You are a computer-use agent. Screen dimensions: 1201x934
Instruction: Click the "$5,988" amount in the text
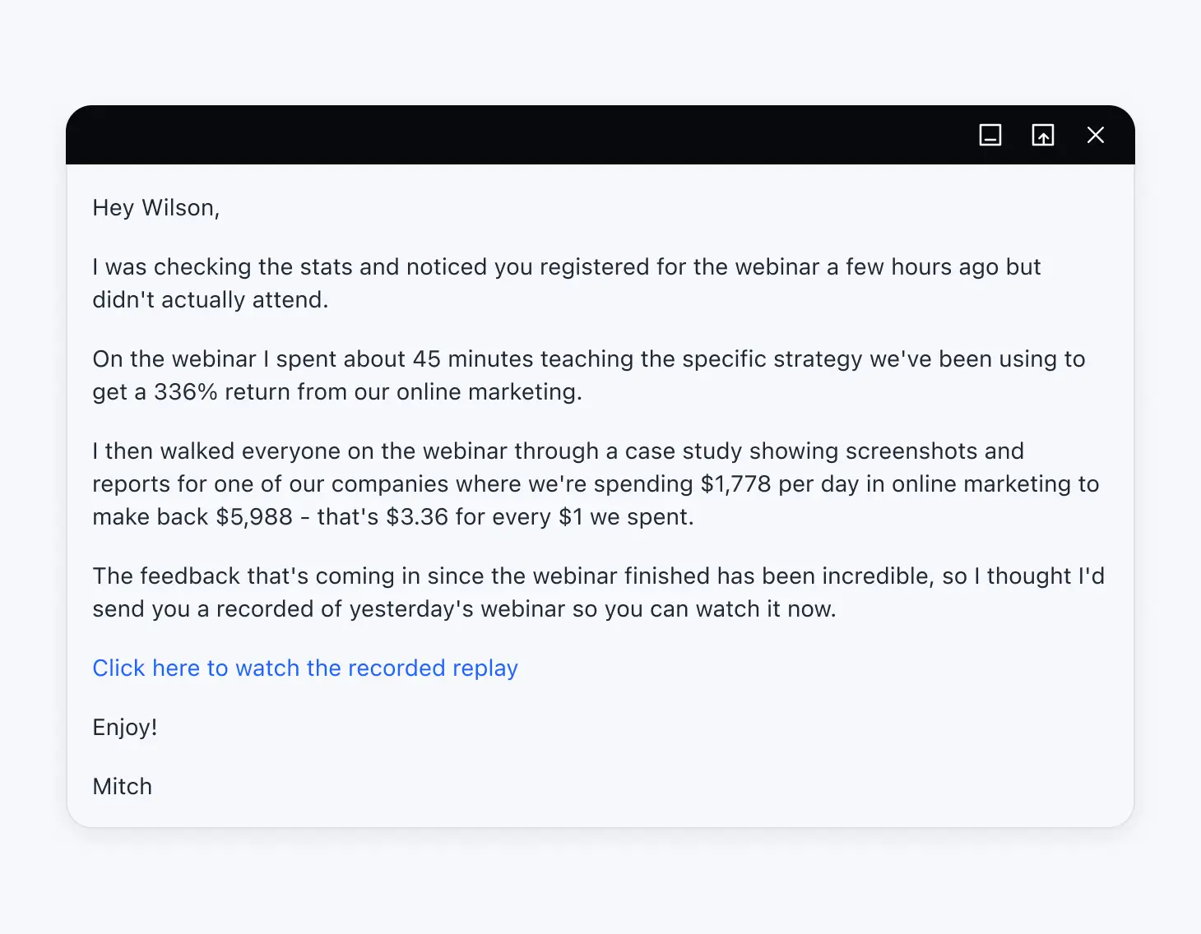point(254,517)
